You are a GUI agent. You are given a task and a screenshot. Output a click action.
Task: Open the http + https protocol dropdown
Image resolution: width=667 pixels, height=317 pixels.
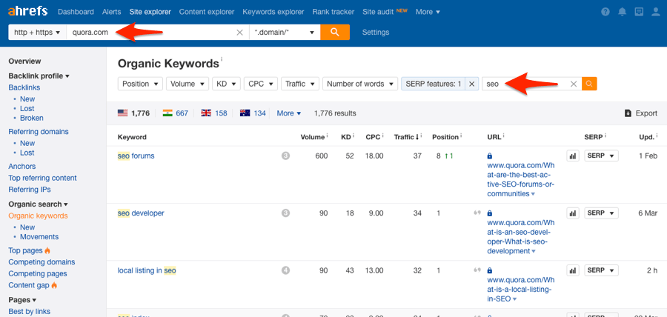[x=38, y=33]
